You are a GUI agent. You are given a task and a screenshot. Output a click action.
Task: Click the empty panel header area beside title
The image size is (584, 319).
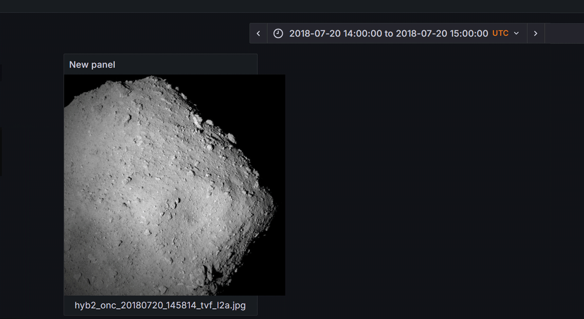click(189, 65)
